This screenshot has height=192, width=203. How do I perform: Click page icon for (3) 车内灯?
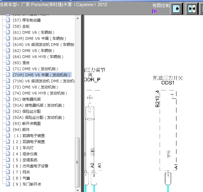(8, 147)
